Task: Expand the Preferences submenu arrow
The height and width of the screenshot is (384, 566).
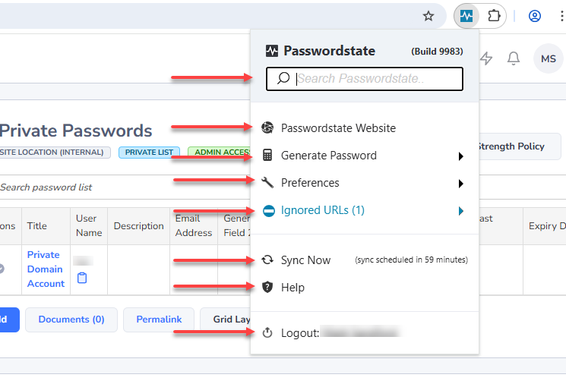Action: 460,184
